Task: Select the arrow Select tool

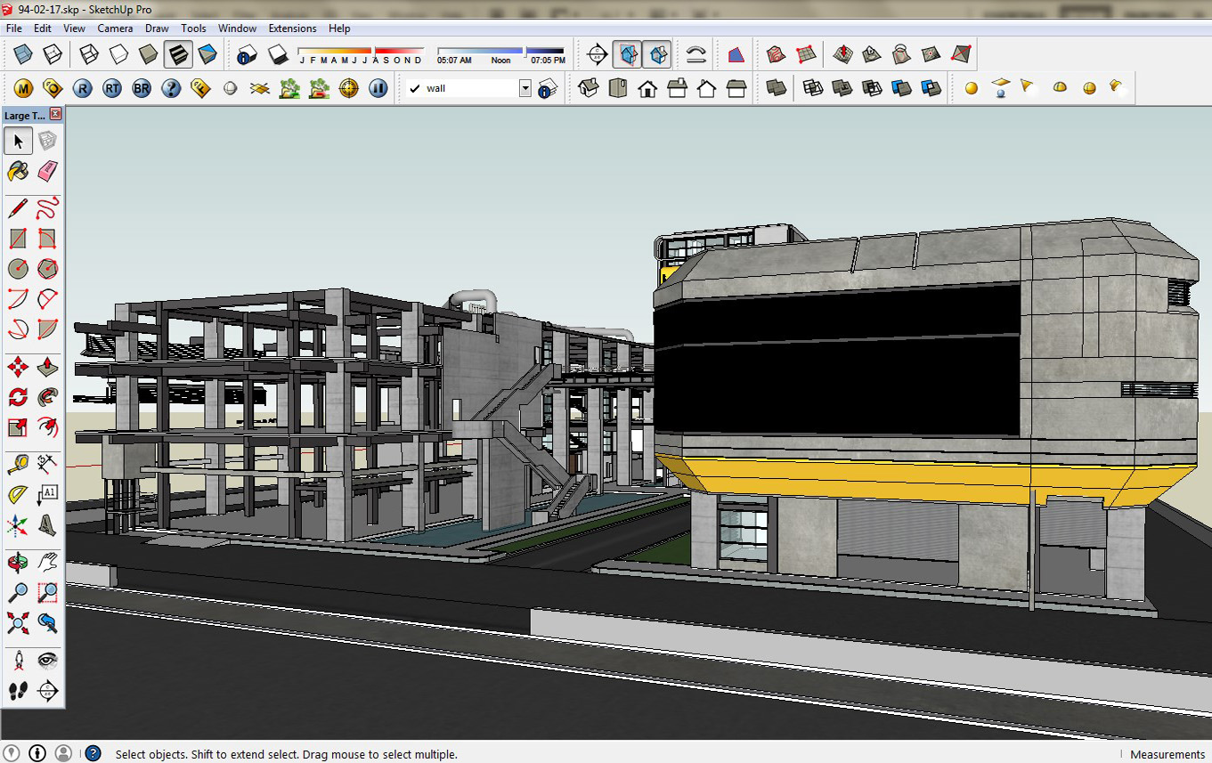Action: coord(18,141)
